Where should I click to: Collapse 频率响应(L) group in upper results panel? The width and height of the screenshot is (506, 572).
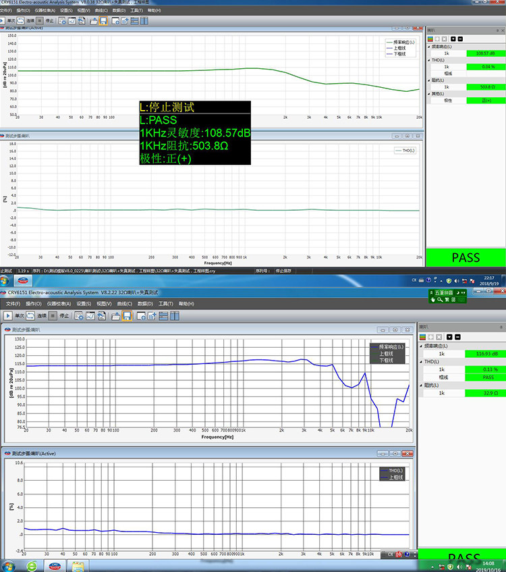click(428, 47)
